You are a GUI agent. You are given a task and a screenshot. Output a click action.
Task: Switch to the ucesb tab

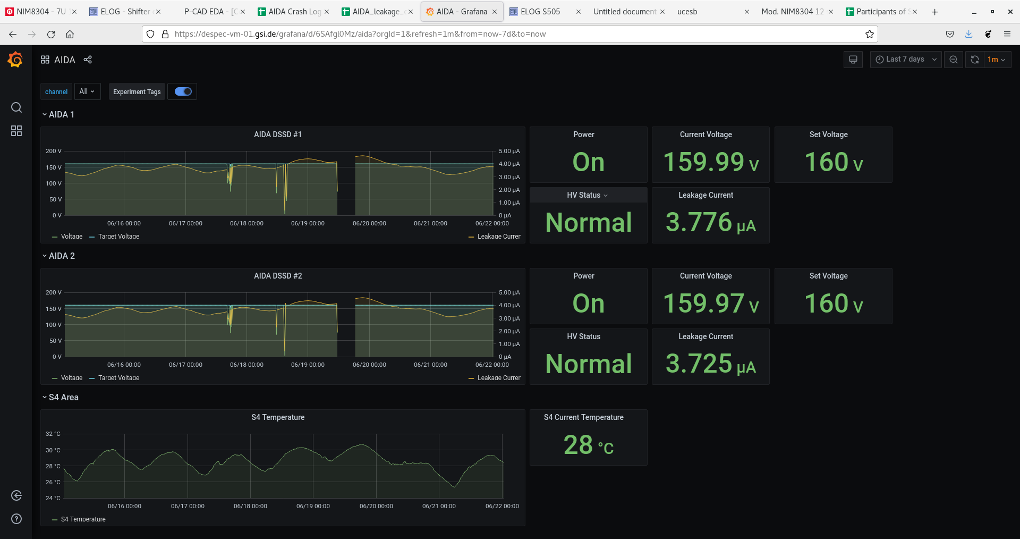coord(713,12)
